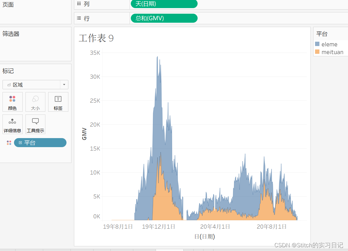
Task: Click the rows icon on the 行 shelf
Action: pyautogui.click(x=78, y=18)
